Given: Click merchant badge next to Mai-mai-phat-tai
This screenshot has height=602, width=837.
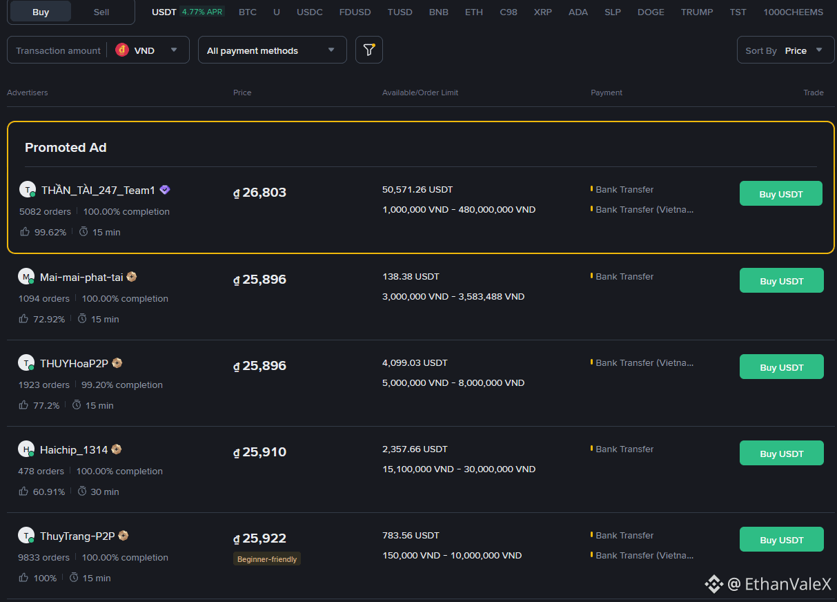Looking at the screenshot, I should 132,277.
